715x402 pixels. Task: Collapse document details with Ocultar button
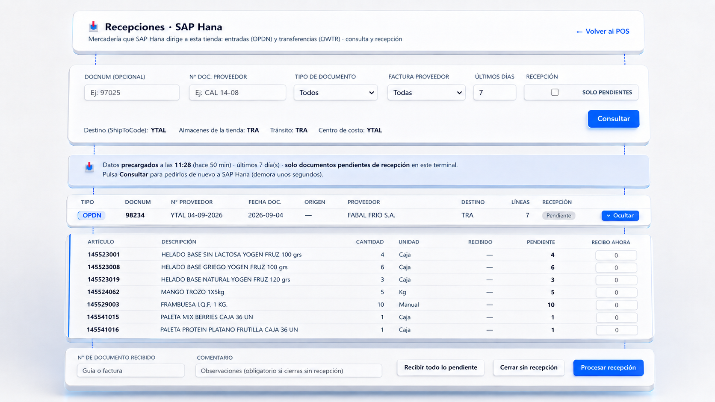[620, 216]
